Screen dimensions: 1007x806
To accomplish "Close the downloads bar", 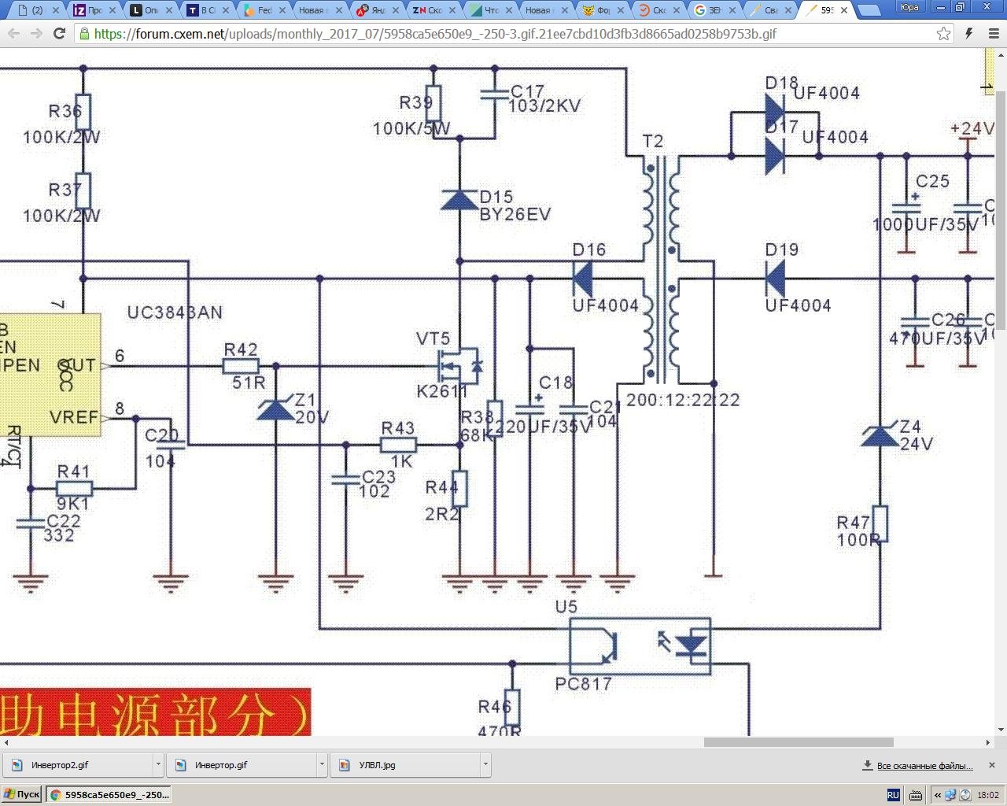I will pos(991,765).
